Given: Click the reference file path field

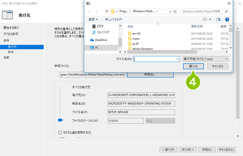Looking at the screenshot, I should tap(92, 75).
